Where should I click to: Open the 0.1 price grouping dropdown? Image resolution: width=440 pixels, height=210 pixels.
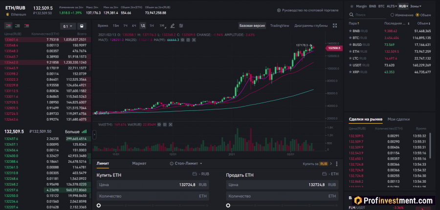pos(68,26)
